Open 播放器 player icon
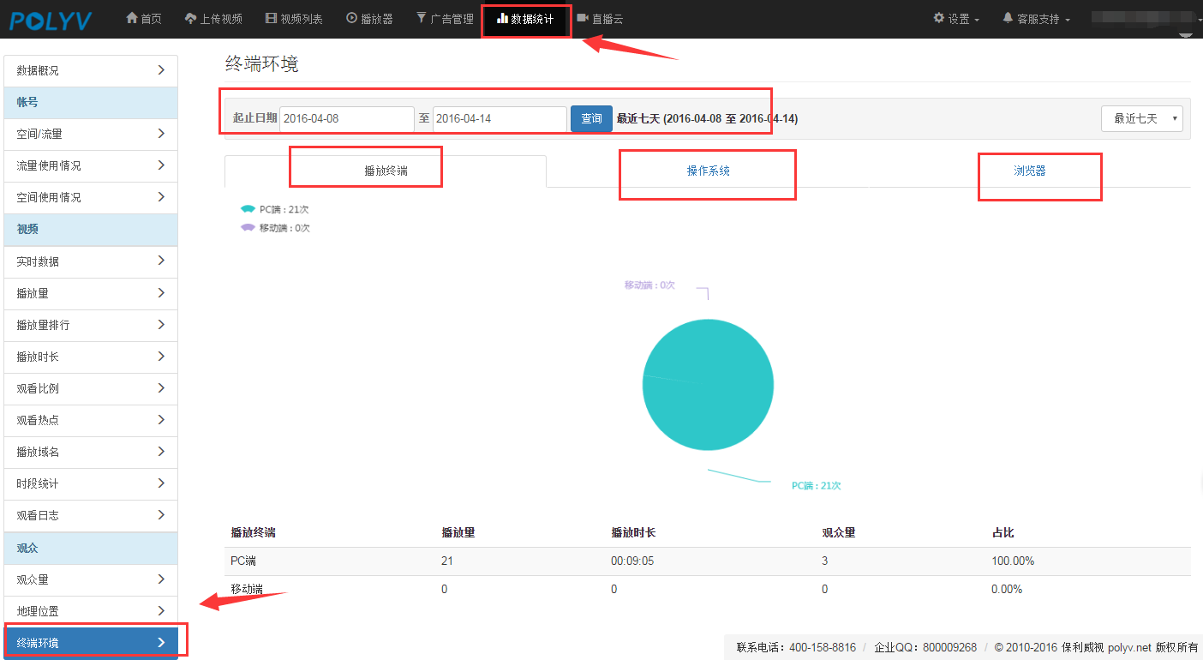This screenshot has height=660, width=1203. pyautogui.click(x=351, y=18)
